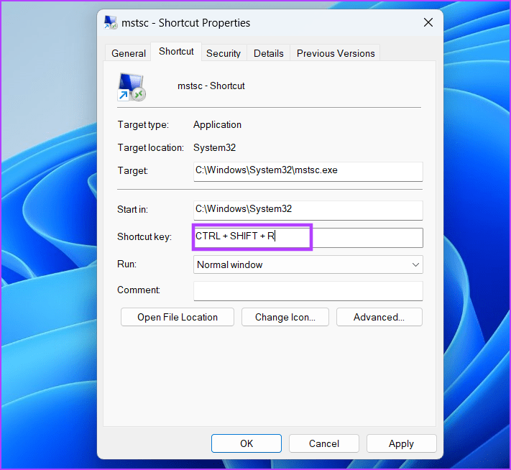The image size is (511, 470).
Task: Click the large mstsc shortcut icon
Action: click(x=132, y=87)
